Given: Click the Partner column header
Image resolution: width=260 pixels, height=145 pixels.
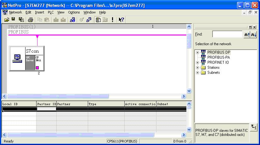Looking at the screenshot, I should pyautogui.click(x=72, y=104).
